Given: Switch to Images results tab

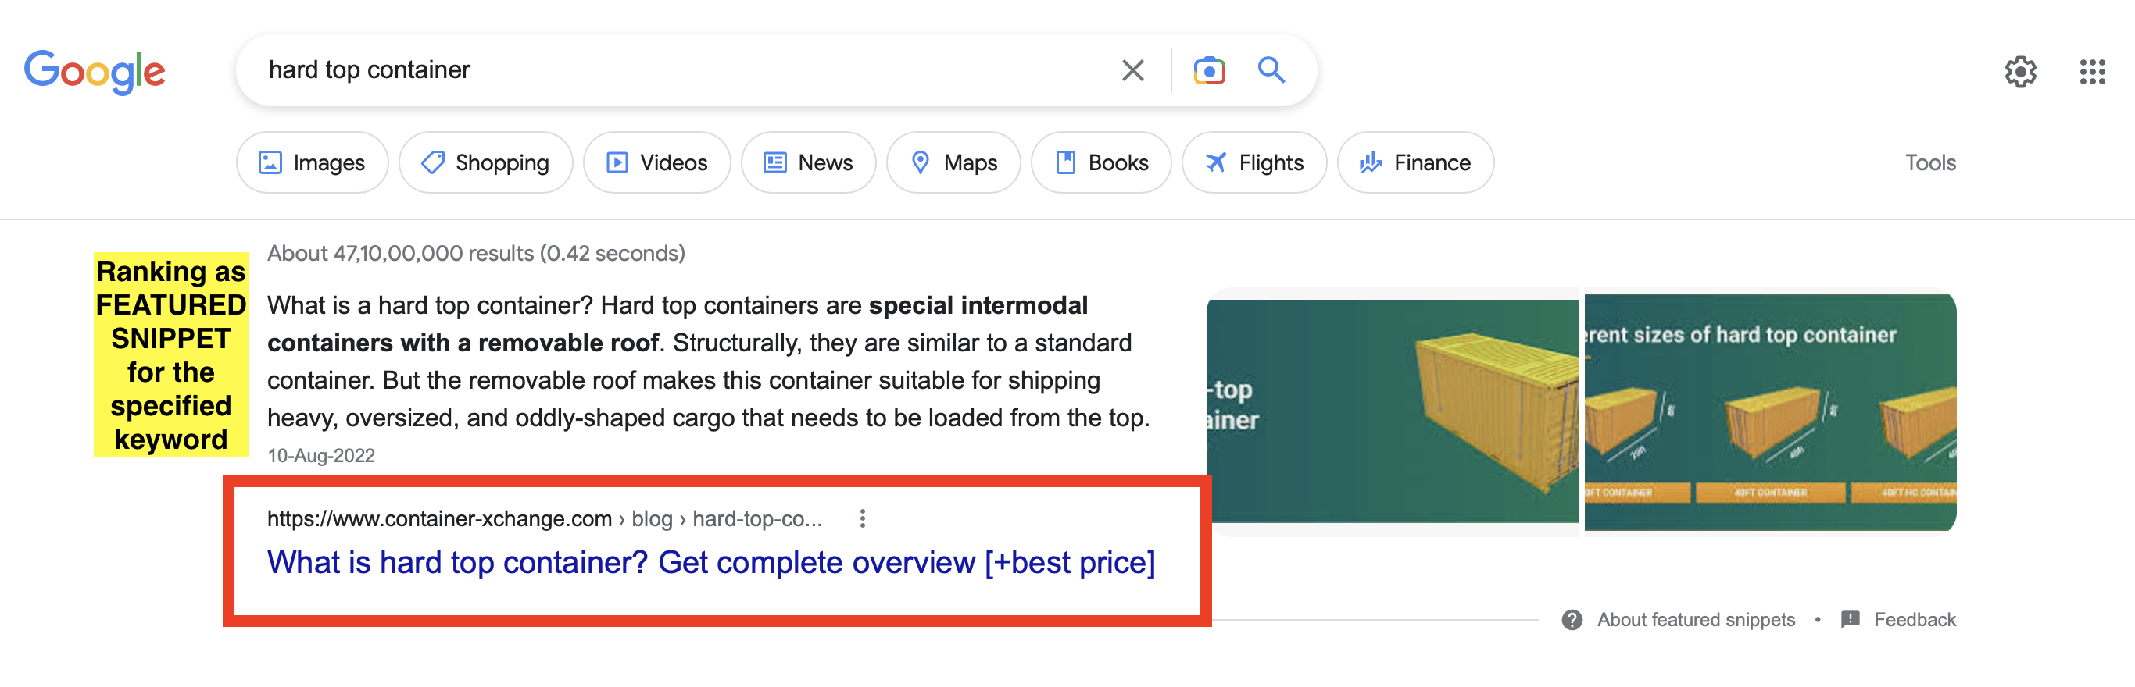Looking at the screenshot, I should pos(312,162).
